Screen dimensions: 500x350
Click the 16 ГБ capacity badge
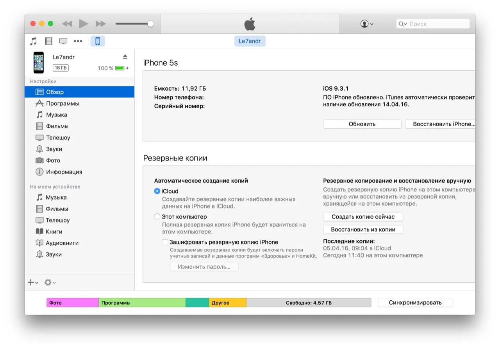tap(61, 68)
